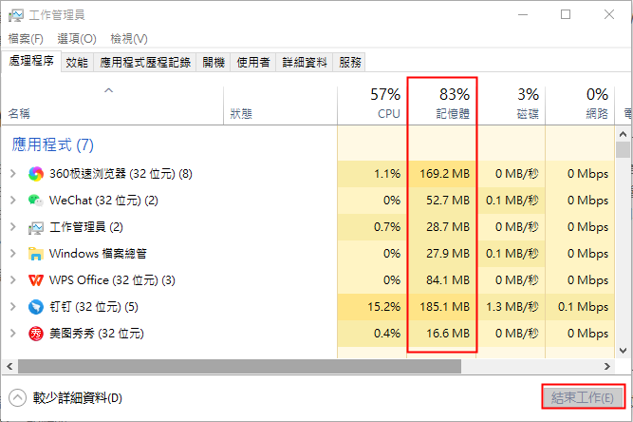Image resolution: width=633 pixels, height=422 pixels.
Task: Switch to the 開機 tab
Action: pos(214,62)
